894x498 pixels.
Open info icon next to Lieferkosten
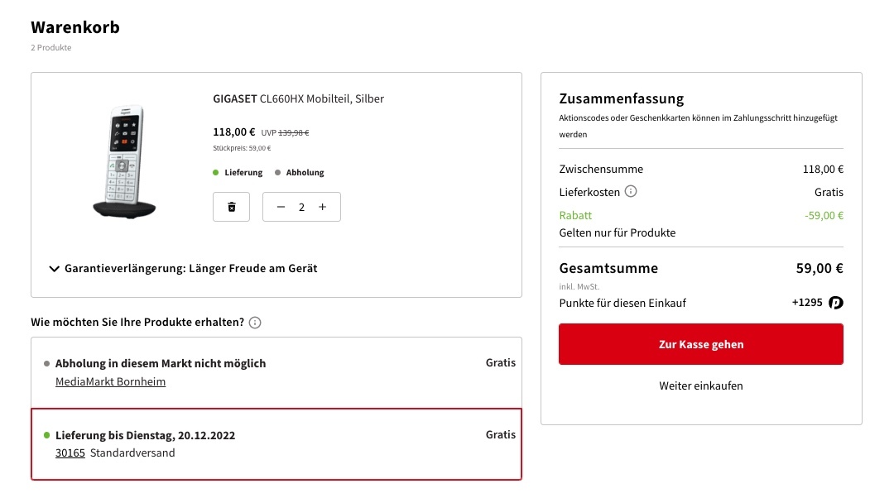pos(631,191)
